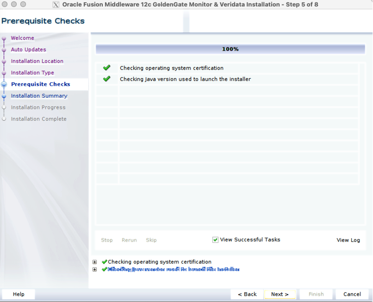The height and width of the screenshot is (302, 373).
Task: Click Next to continue installation
Action: click(280, 294)
